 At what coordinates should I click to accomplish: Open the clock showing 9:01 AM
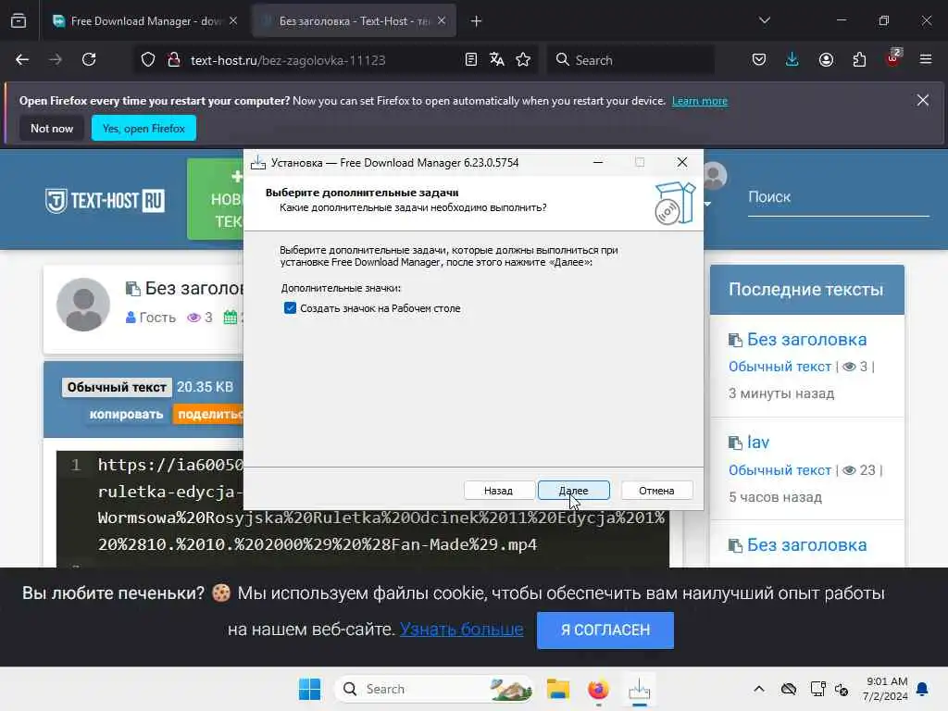(886, 689)
